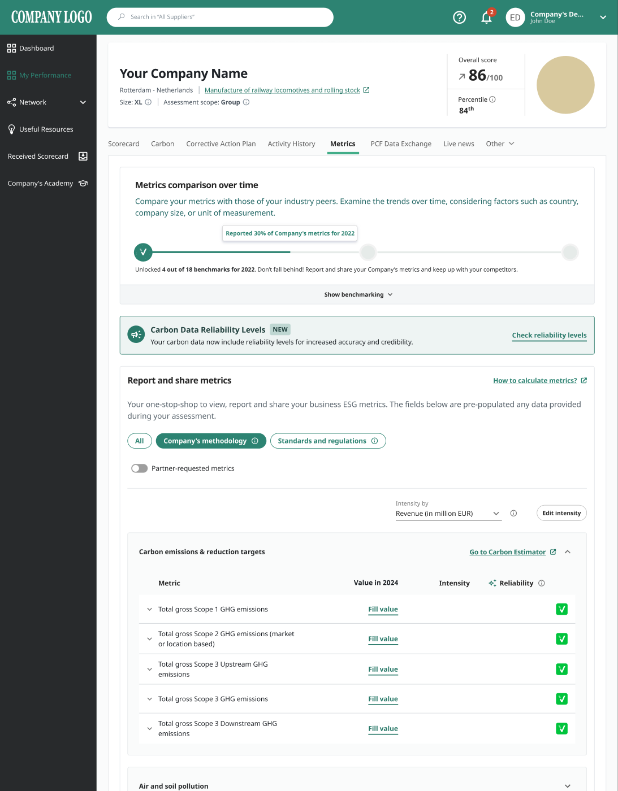Click the gold score medal circle

[565, 85]
